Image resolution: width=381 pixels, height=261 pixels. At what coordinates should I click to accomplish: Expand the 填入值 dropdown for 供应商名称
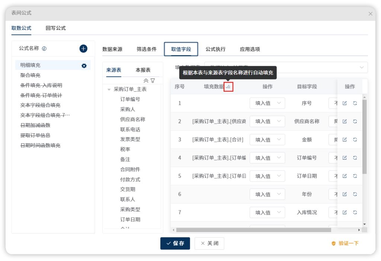pos(267,121)
